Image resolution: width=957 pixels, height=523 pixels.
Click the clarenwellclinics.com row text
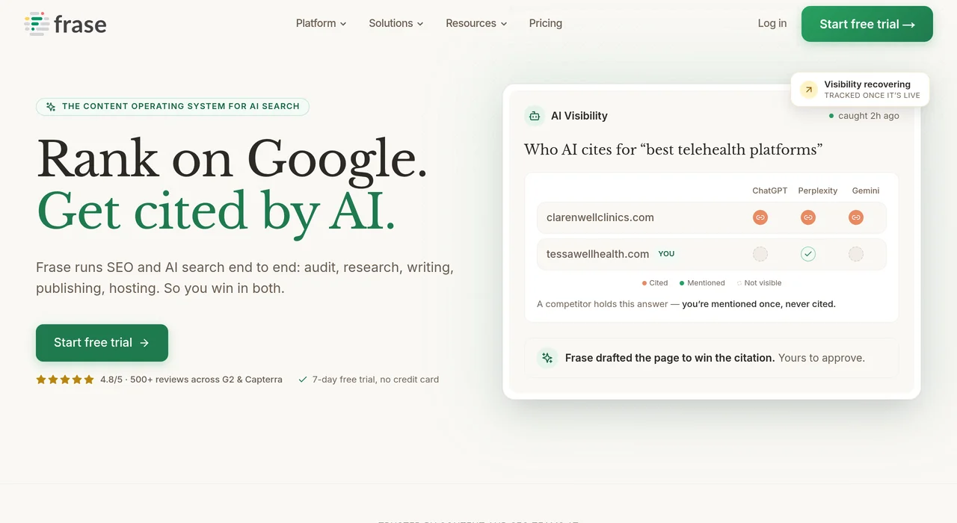(x=600, y=217)
